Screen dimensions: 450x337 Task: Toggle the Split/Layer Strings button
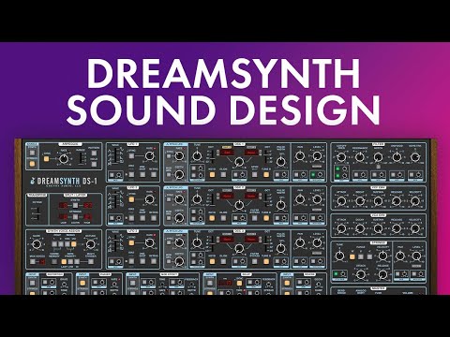point(75,216)
